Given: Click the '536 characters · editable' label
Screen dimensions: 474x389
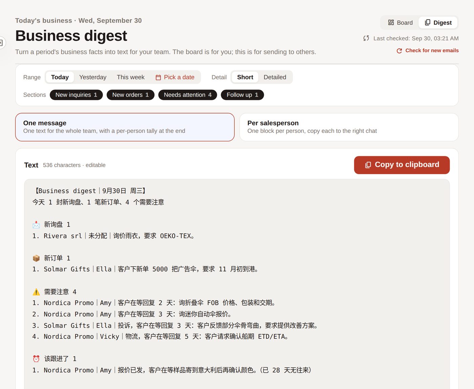Looking at the screenshot, I should 74,165.
